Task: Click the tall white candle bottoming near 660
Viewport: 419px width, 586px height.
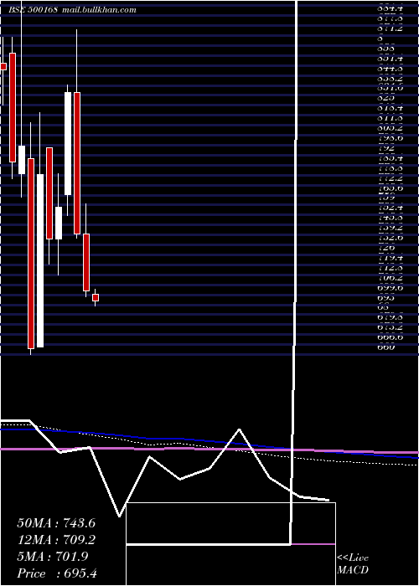Action: tap(40, 260)
